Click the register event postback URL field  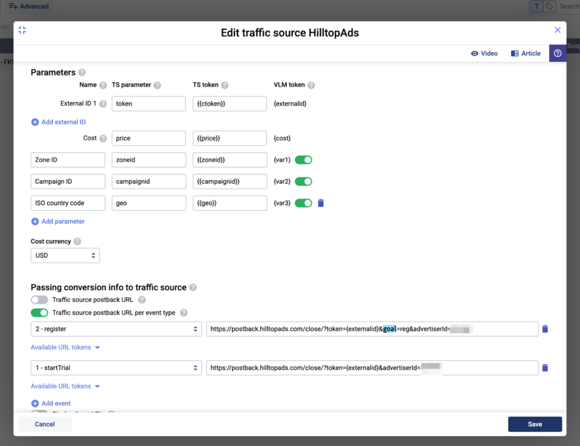click(372, 329)
